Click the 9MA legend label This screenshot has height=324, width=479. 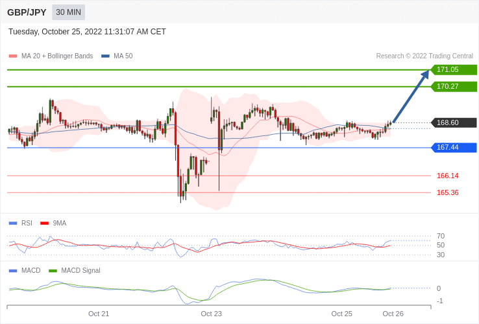click(60, 224)
